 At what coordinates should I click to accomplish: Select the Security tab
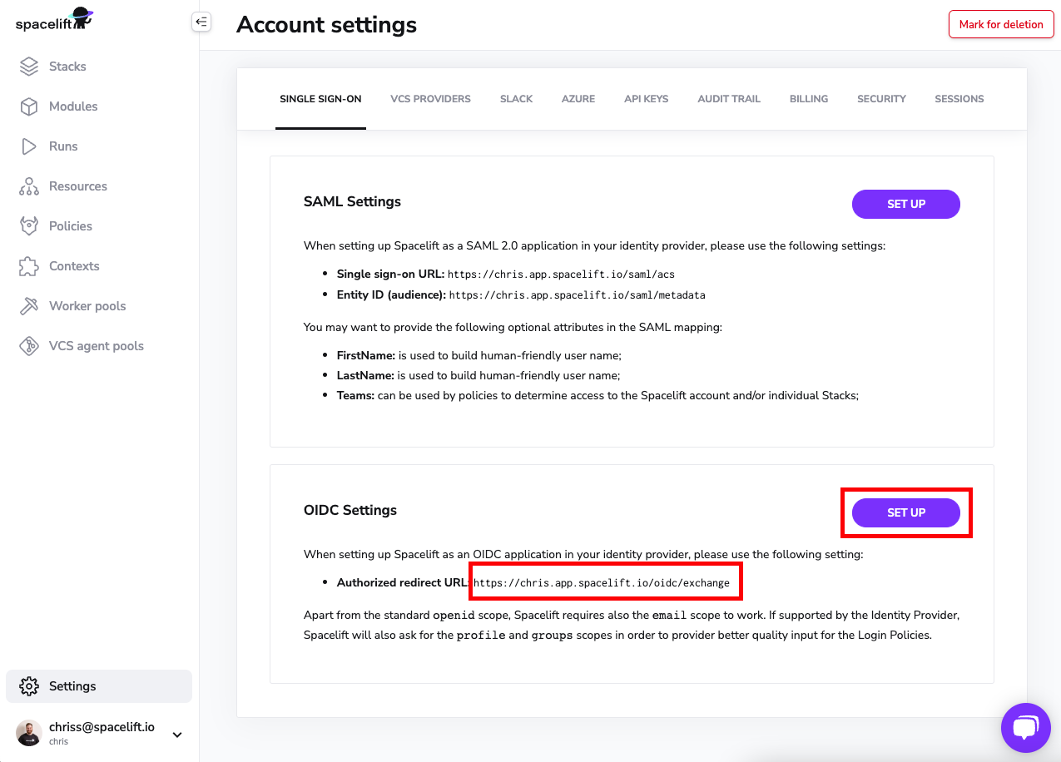pos(881,99)
